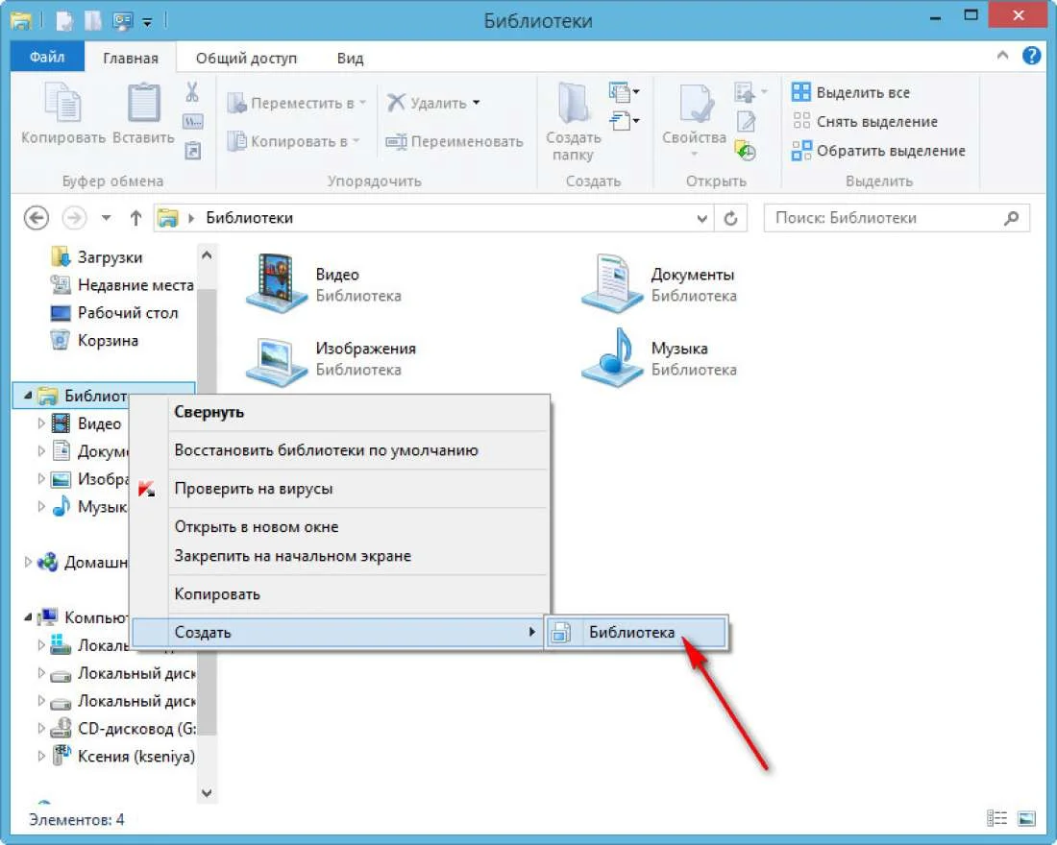Click the Forward navigation arrow
This screenshot has height=845, width=1057.
tap(74, 218)
